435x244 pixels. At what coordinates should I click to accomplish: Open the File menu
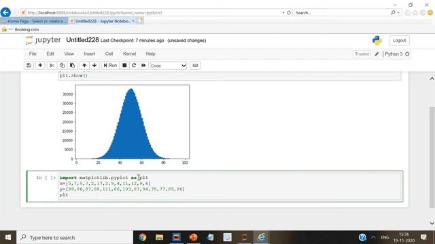pos(33,54)
